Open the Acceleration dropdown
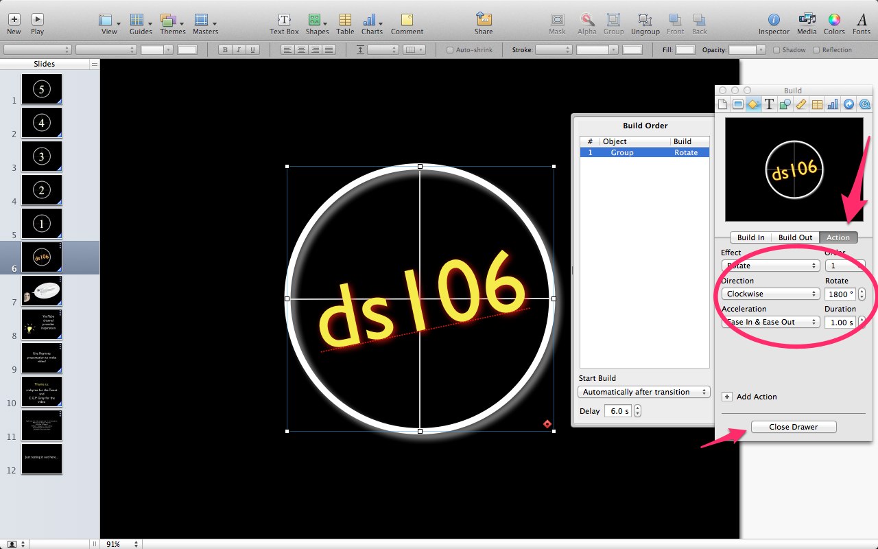This screenshot has width=878, height=549. (770, 322)
